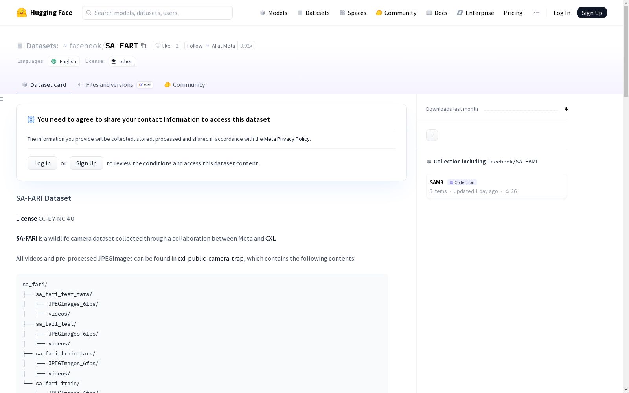The width and height of the screenshot is (629, 393).
Task: Switch to the Dataset card tab
Action: pos(44,85)
